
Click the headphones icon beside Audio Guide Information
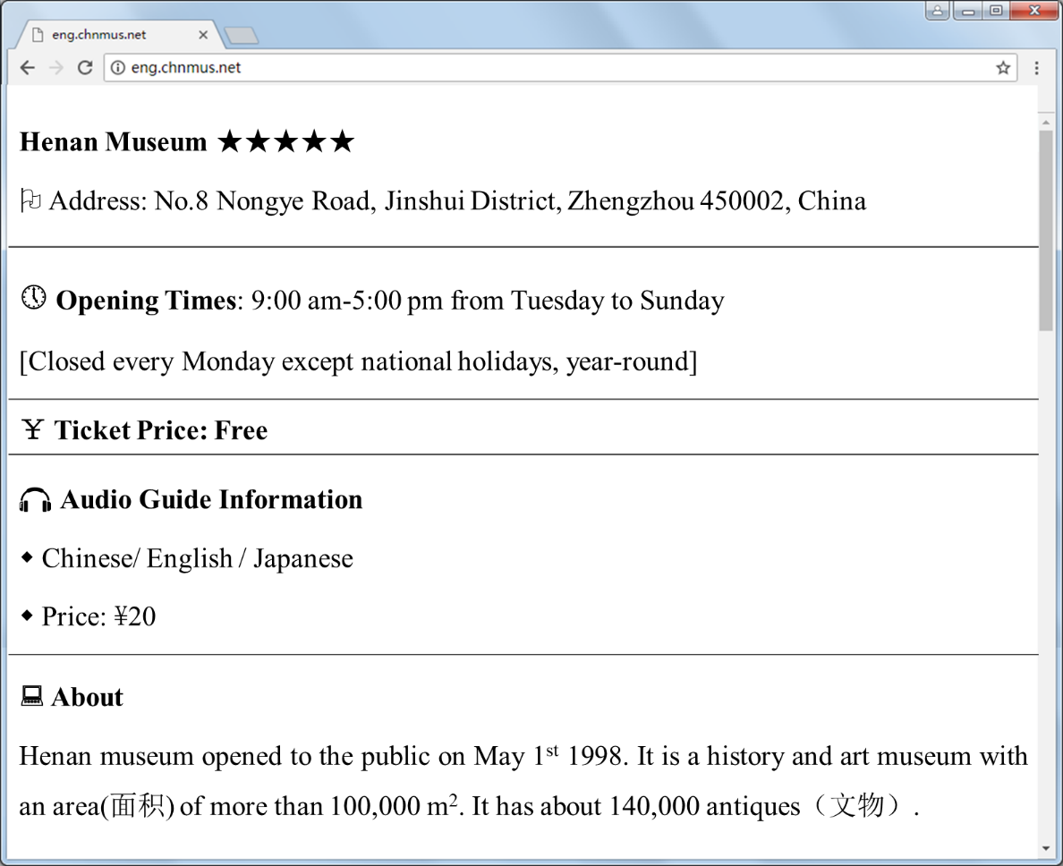pos(35,500)
